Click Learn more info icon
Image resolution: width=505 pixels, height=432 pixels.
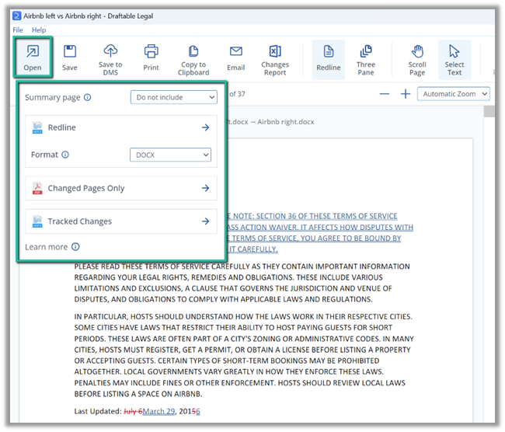(75, 247)
